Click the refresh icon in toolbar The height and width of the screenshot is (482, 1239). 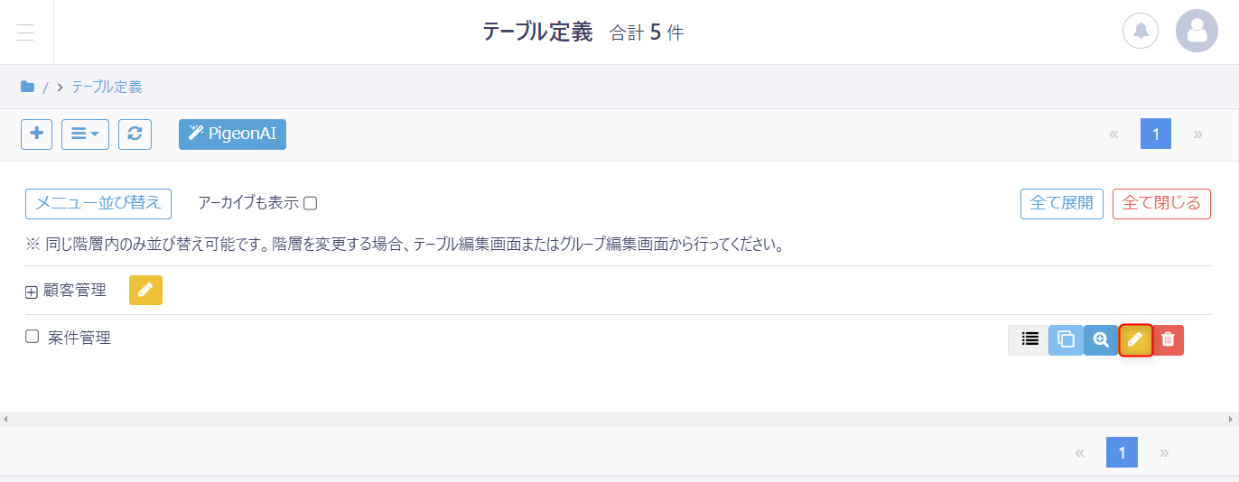[x=135, y=134]
